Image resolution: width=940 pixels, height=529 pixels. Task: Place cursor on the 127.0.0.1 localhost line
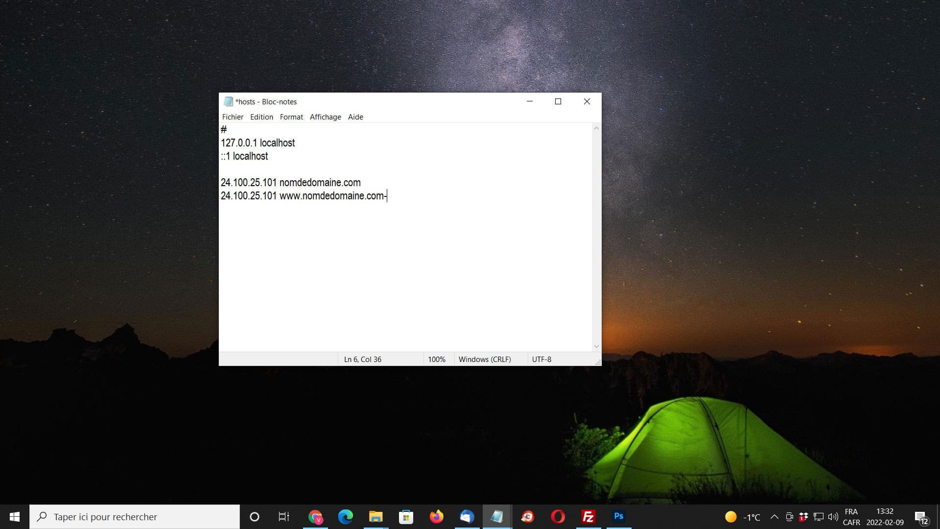click(x=258, y=143)
